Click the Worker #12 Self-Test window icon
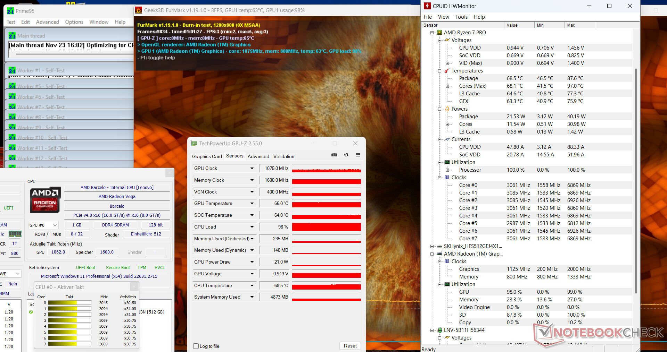This screenshot has height=352, width=667. tap(12, 158)
